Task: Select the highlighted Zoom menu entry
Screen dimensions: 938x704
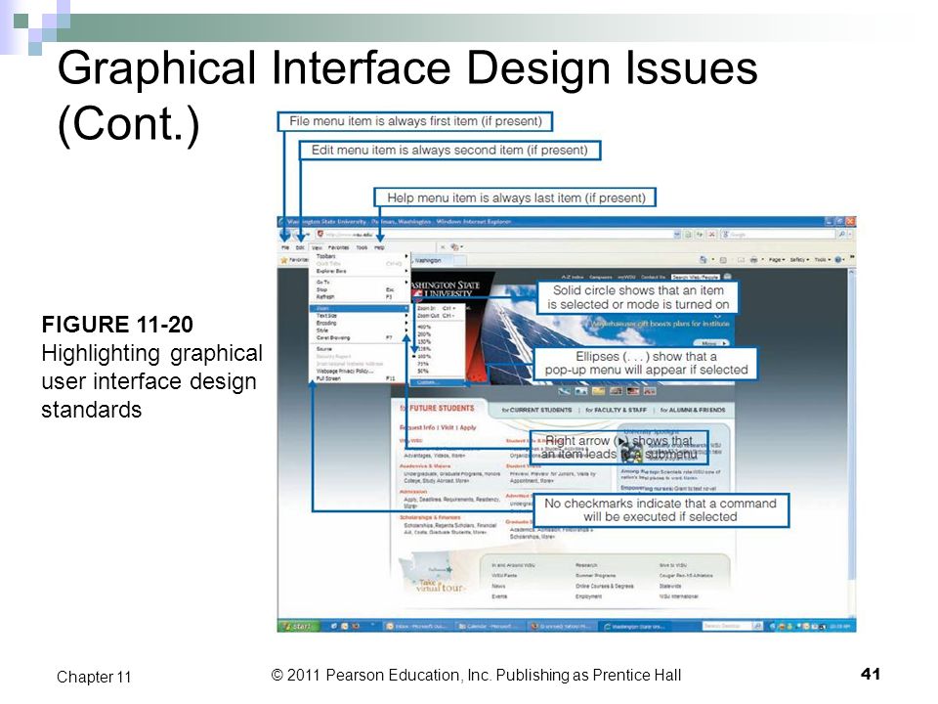Action: [x=360, y=308]
